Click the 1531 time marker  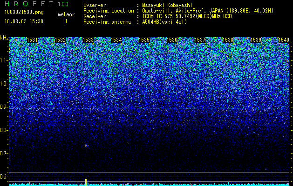coord(32,40)
